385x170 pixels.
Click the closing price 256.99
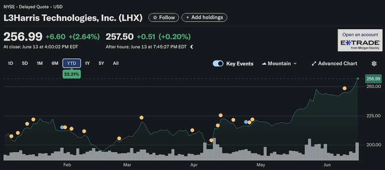[23, 37]
